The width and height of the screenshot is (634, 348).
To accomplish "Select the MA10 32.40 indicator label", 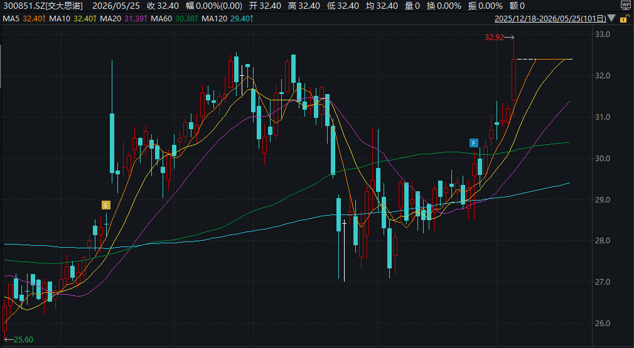I will [x=73, y=19].
